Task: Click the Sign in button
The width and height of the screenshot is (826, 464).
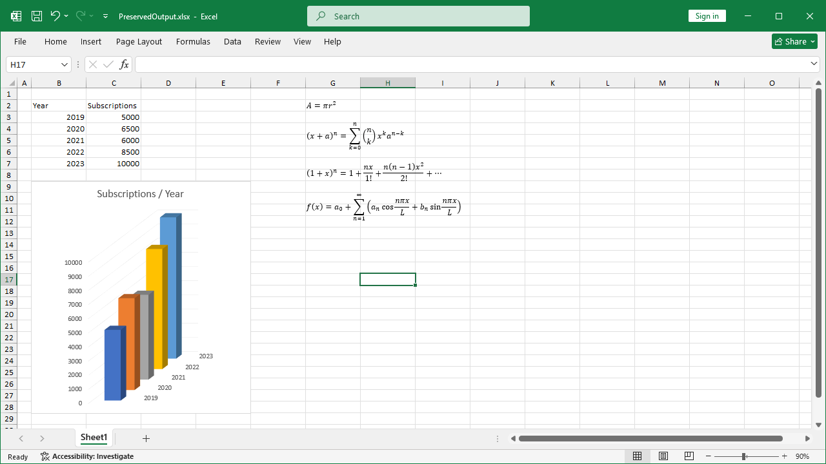Action: coord(707,16)
